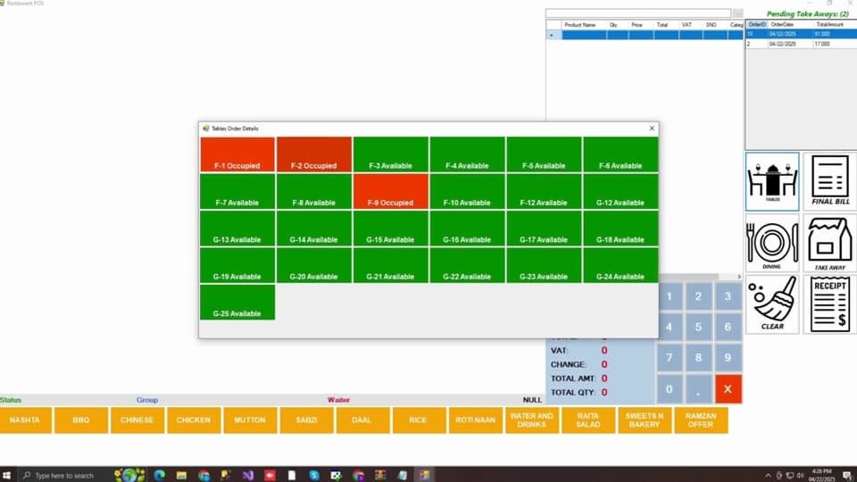Pick table F-12 Available
The width and height of the screenshot is (857, 482).
pyautogui.click(x=544, y=192)
